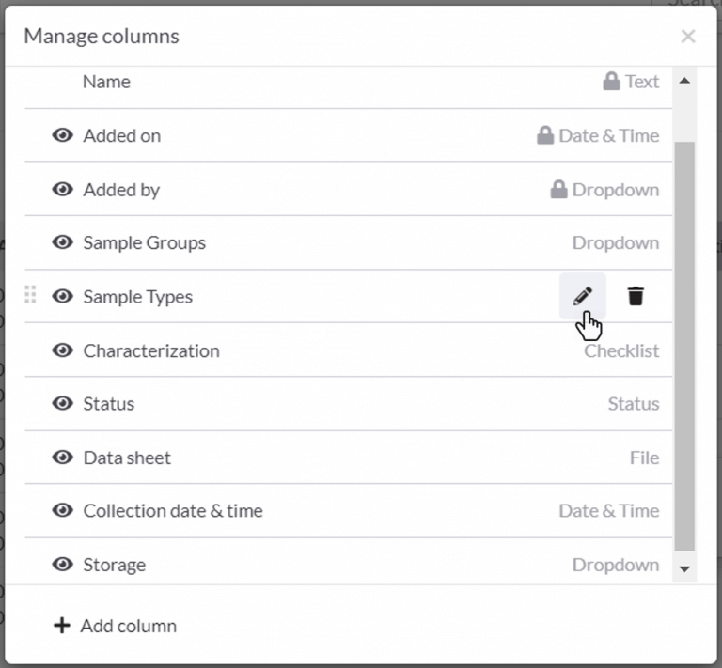Screen dimensions: 722x668
Task: Toggle visibility of Sample Groups column
Action: pos(63,242)
